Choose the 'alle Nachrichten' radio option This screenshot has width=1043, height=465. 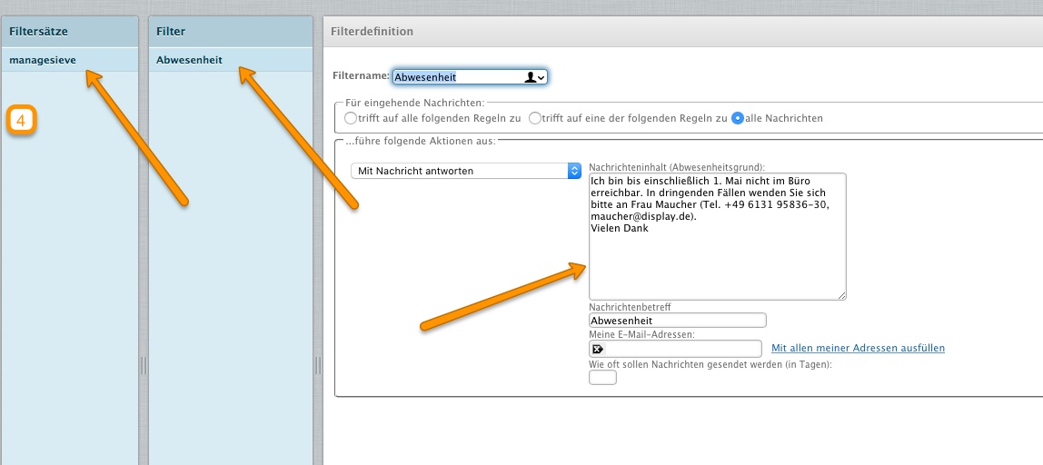tap(738, 118)
